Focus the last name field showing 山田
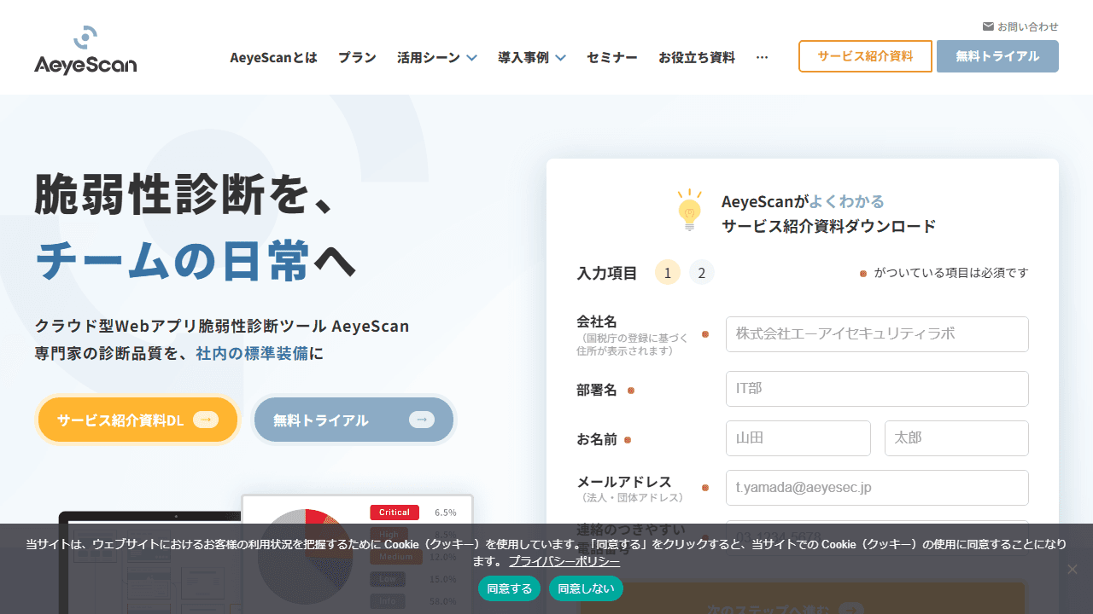1093x614 pixels. [x=798, y=438]
